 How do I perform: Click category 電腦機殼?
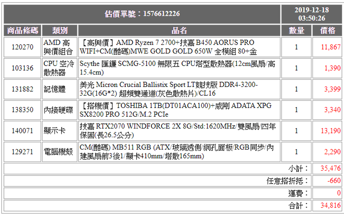pos(58,152)
